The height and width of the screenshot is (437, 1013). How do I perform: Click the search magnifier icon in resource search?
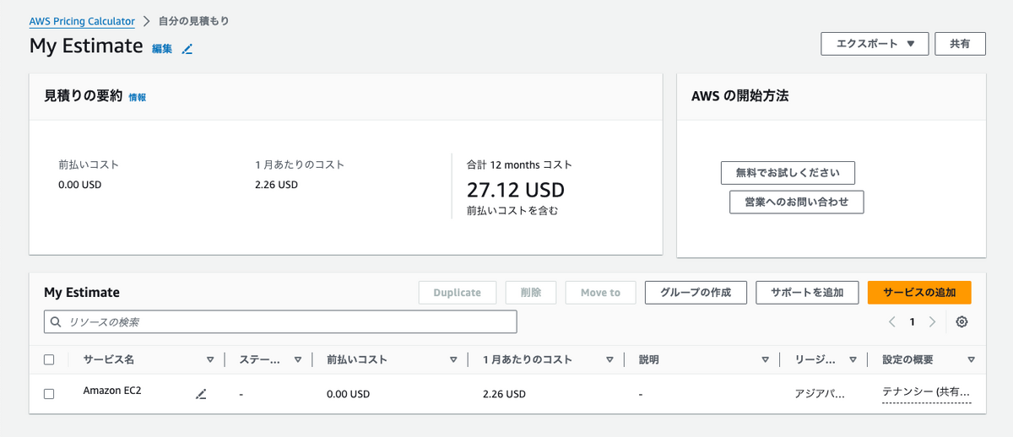tap(57, 321)
